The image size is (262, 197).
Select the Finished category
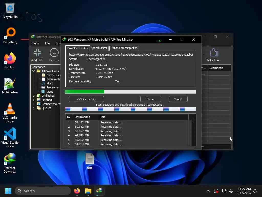click(44, 100)
